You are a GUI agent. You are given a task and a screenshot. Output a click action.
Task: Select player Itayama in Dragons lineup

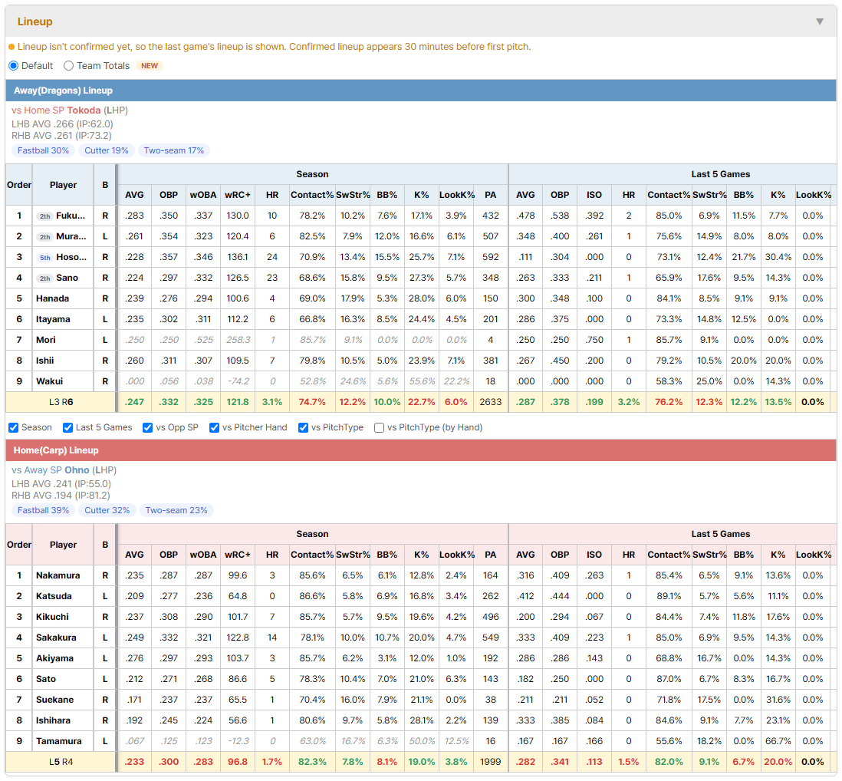pos(53,319)
